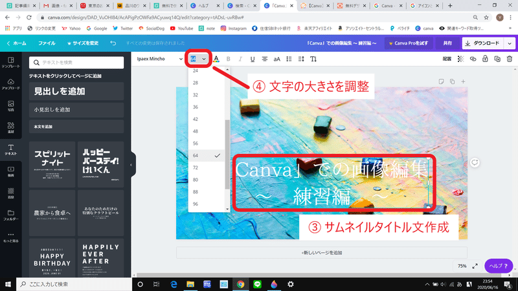
Task: Click taskbar search box
Action: coord(74,284)
